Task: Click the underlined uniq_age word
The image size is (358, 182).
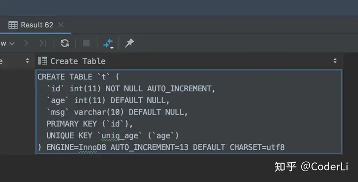Action: 120,136
